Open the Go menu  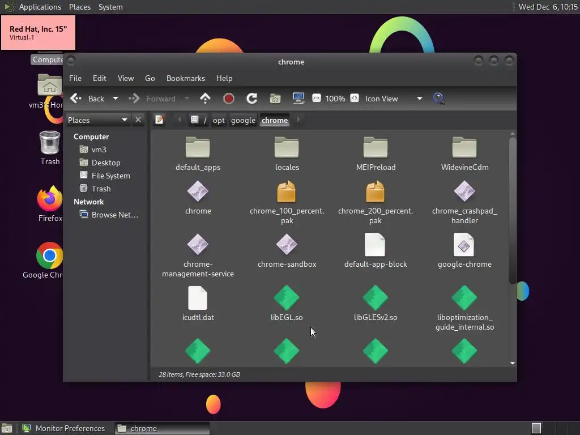tap(150, 78)
